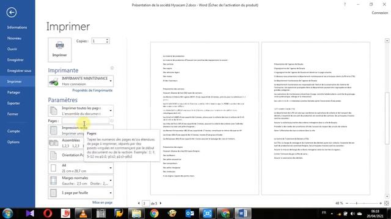This screenshot has width=391, height=219.
Task: Click the zoom out minus button
Action: (346, 203)
